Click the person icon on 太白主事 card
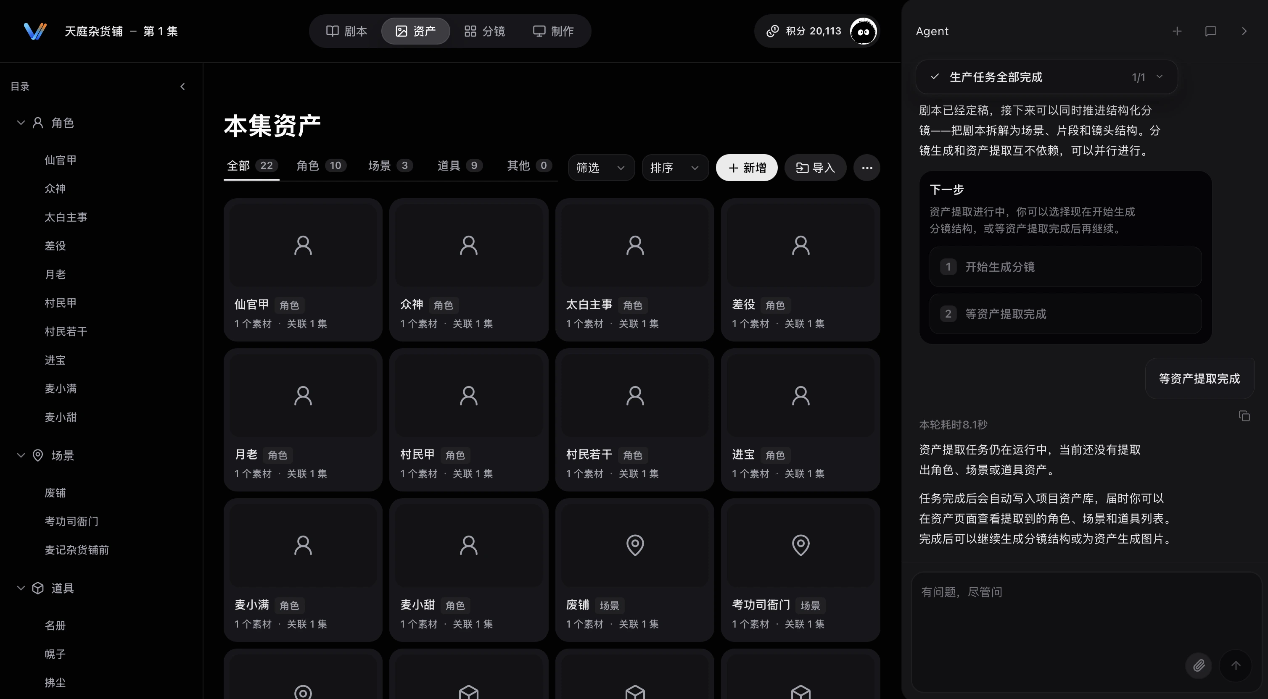1268x699 pixels. (635, 245)
